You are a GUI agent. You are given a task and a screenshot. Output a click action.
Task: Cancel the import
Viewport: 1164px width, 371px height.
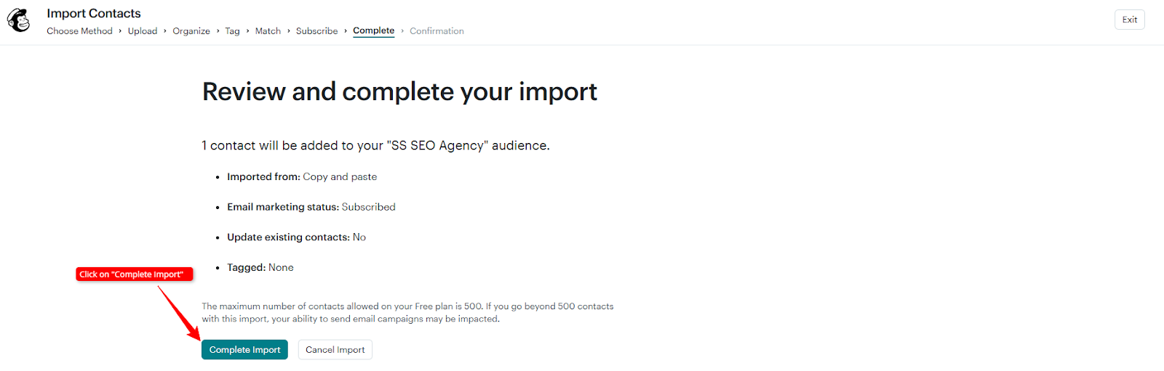point(335,350)
